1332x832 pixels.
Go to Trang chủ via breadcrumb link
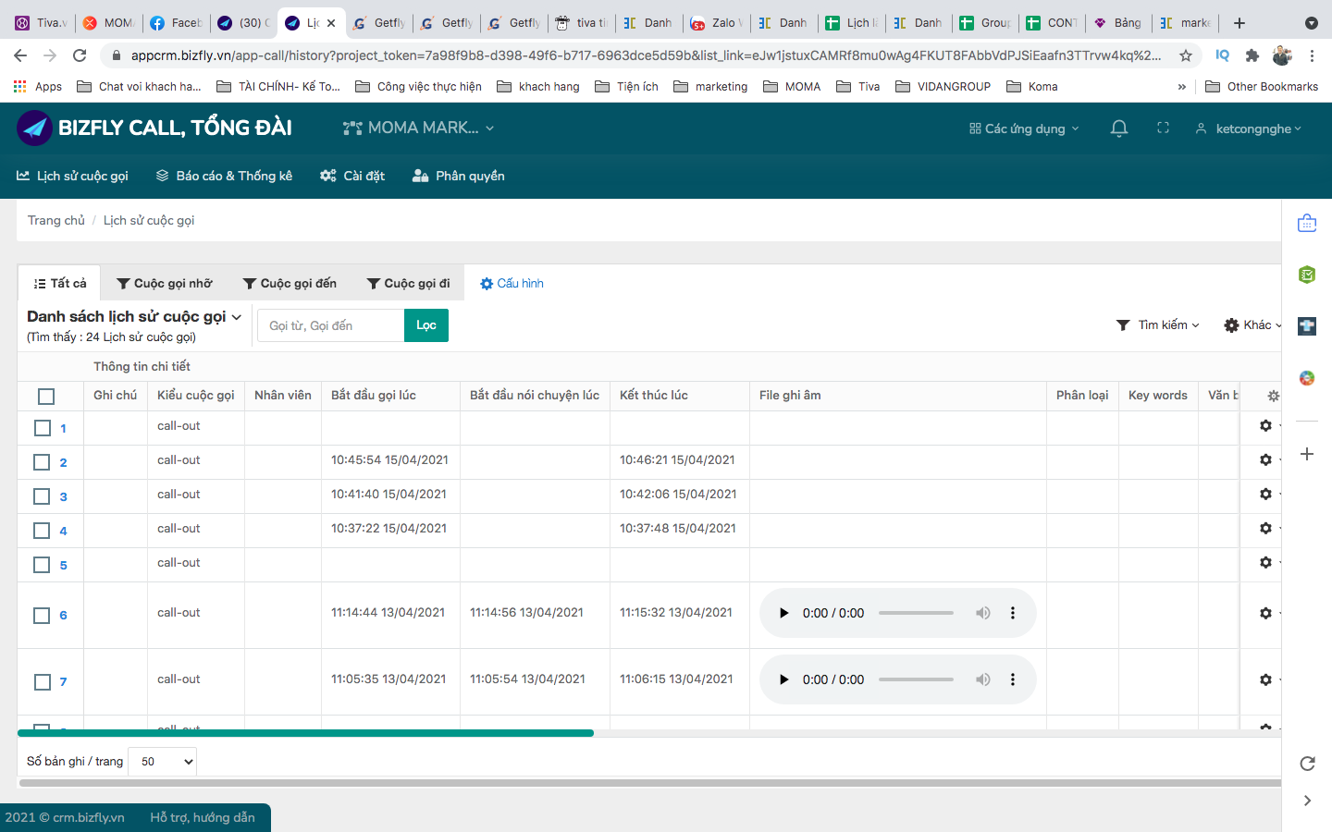[x=56, y=220]
